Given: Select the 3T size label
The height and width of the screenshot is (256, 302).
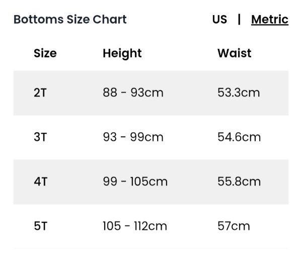Looking at the screenshot, I should pos(40,137).
